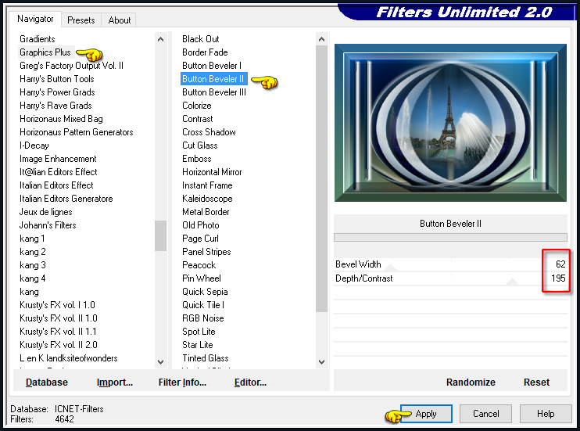Select Krusty's FX vol. II 2.0
This screenshot has height=431, width=580.
coord(59,345)
